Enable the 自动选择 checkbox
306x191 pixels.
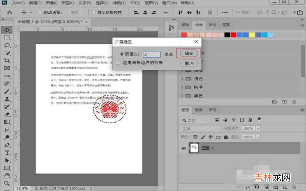click(x=40, y=13)
